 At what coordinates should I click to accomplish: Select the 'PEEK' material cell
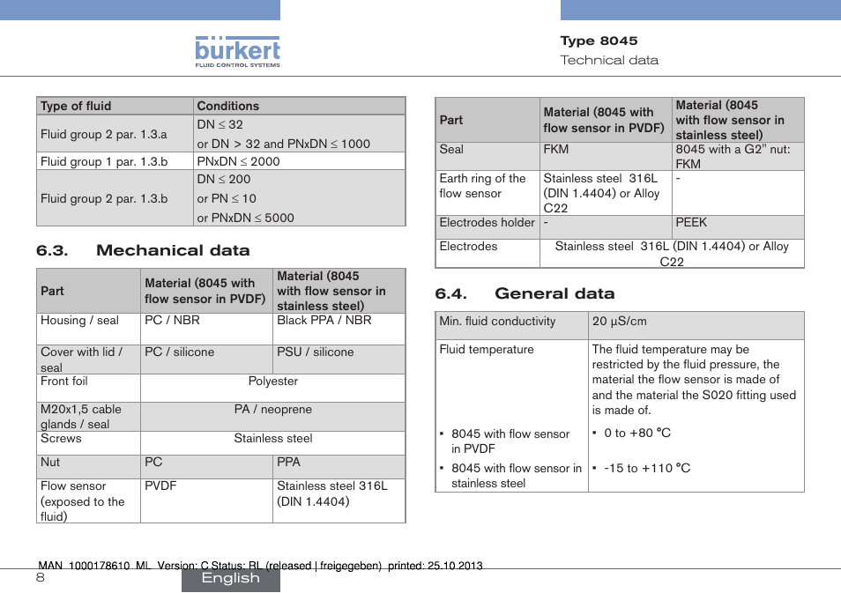(738, 226)
